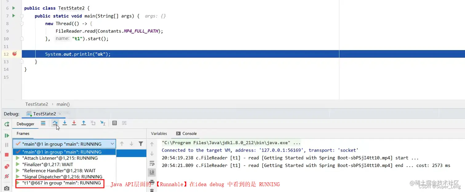Image resolution: width=465 pixels, height=192 pixels.
Task: Click line 12 println statement
Action: point(78,54)
